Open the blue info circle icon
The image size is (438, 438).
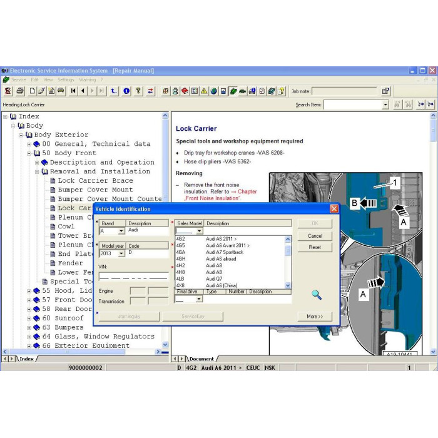click(x=126, y=91)
